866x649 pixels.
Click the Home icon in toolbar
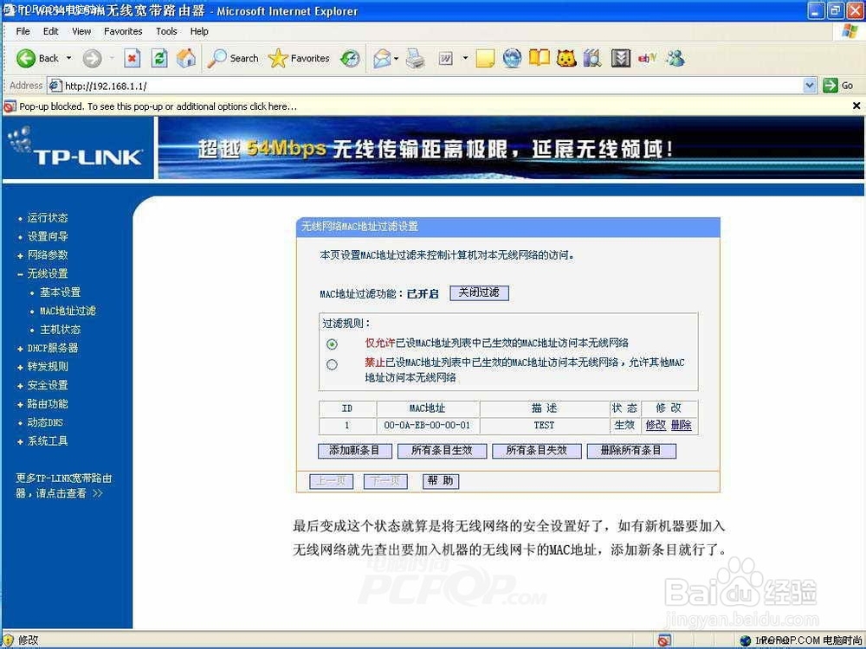pos(186,58)
